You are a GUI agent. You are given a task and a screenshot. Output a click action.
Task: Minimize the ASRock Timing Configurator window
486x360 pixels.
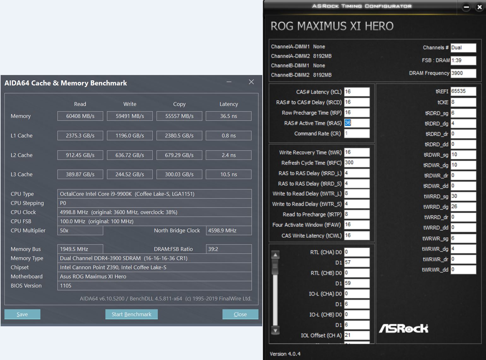pos(466,7)
